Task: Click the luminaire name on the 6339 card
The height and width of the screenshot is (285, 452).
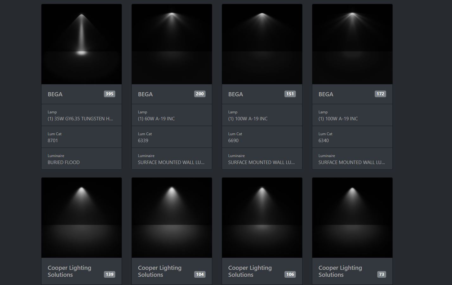Action: click(x=171, y=162)
